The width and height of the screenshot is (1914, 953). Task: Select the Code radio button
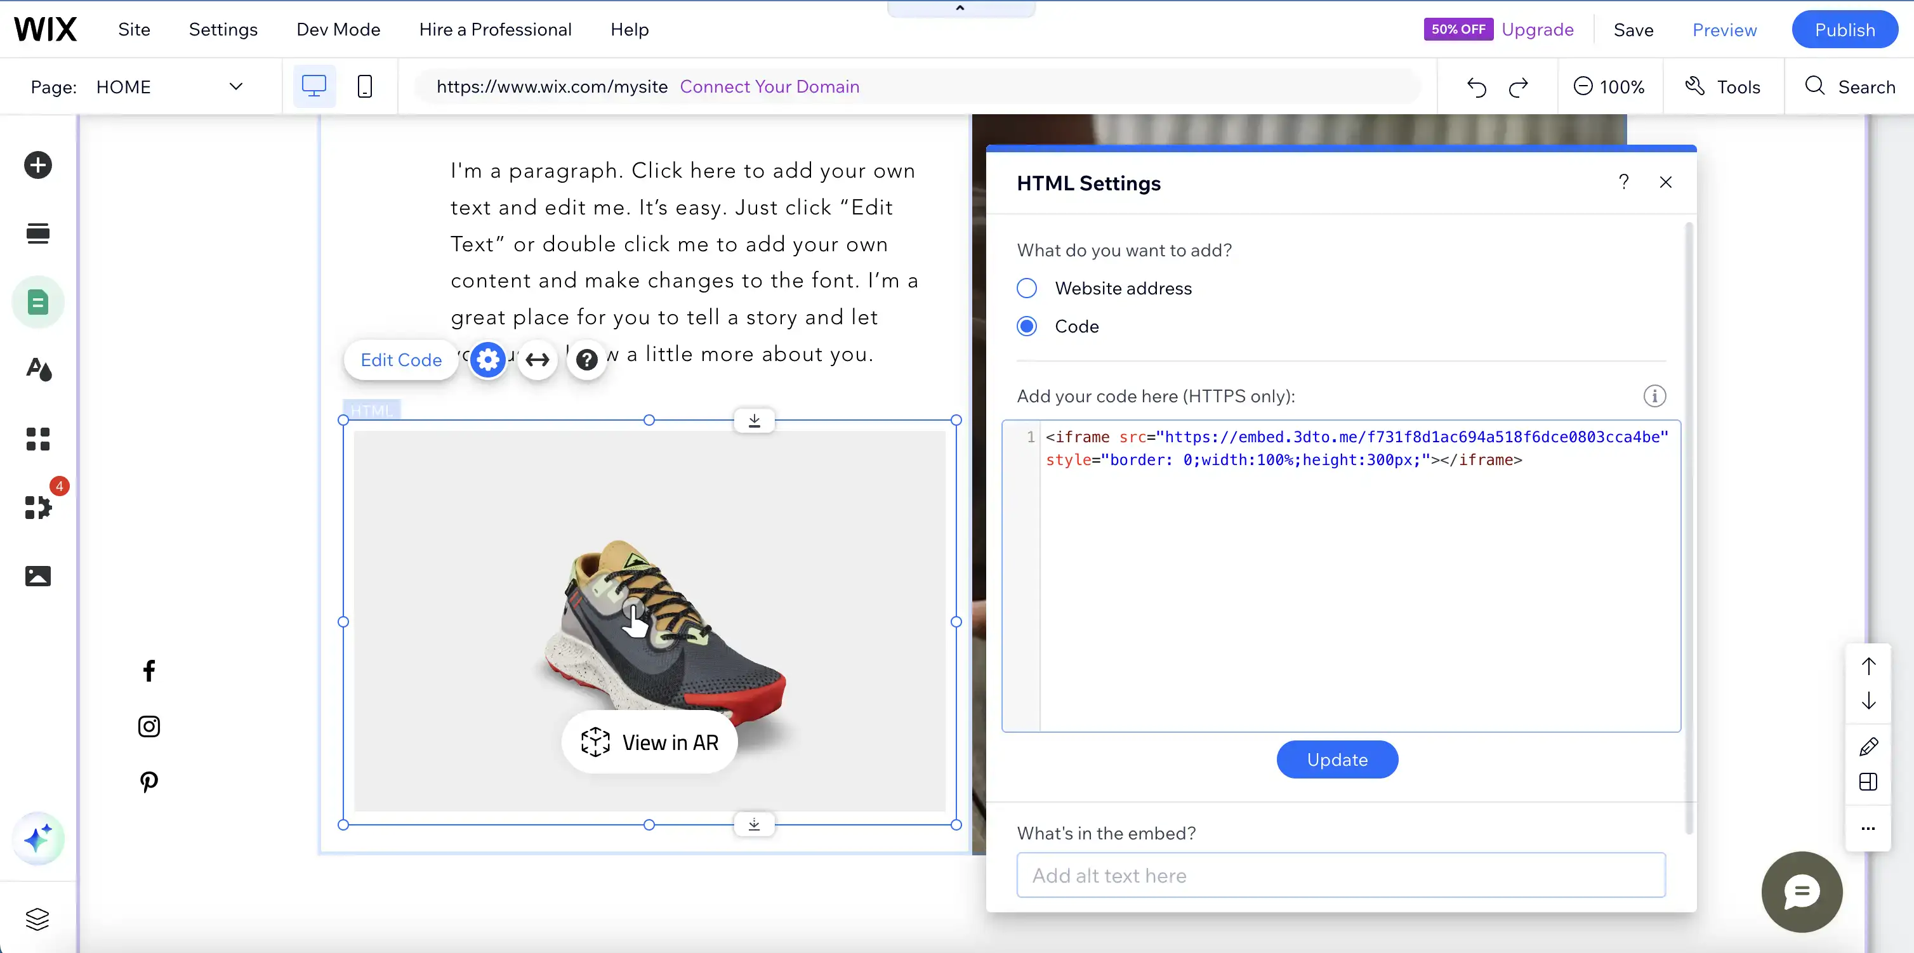click(x=1028, y=325)
